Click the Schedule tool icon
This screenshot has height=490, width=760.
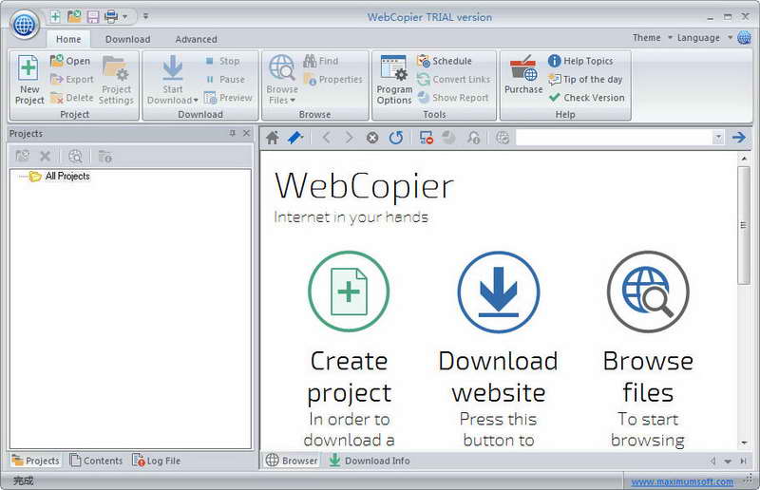(x=424, y=61)
